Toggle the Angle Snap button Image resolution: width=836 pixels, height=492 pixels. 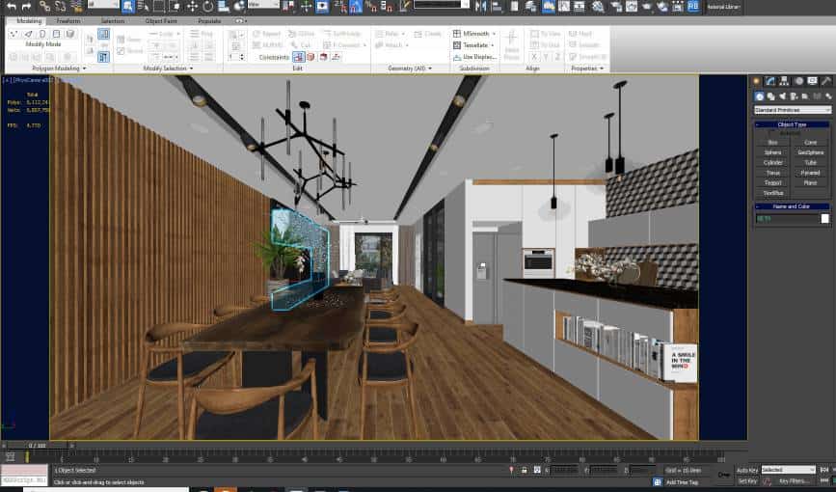click(x=356, y=7)
